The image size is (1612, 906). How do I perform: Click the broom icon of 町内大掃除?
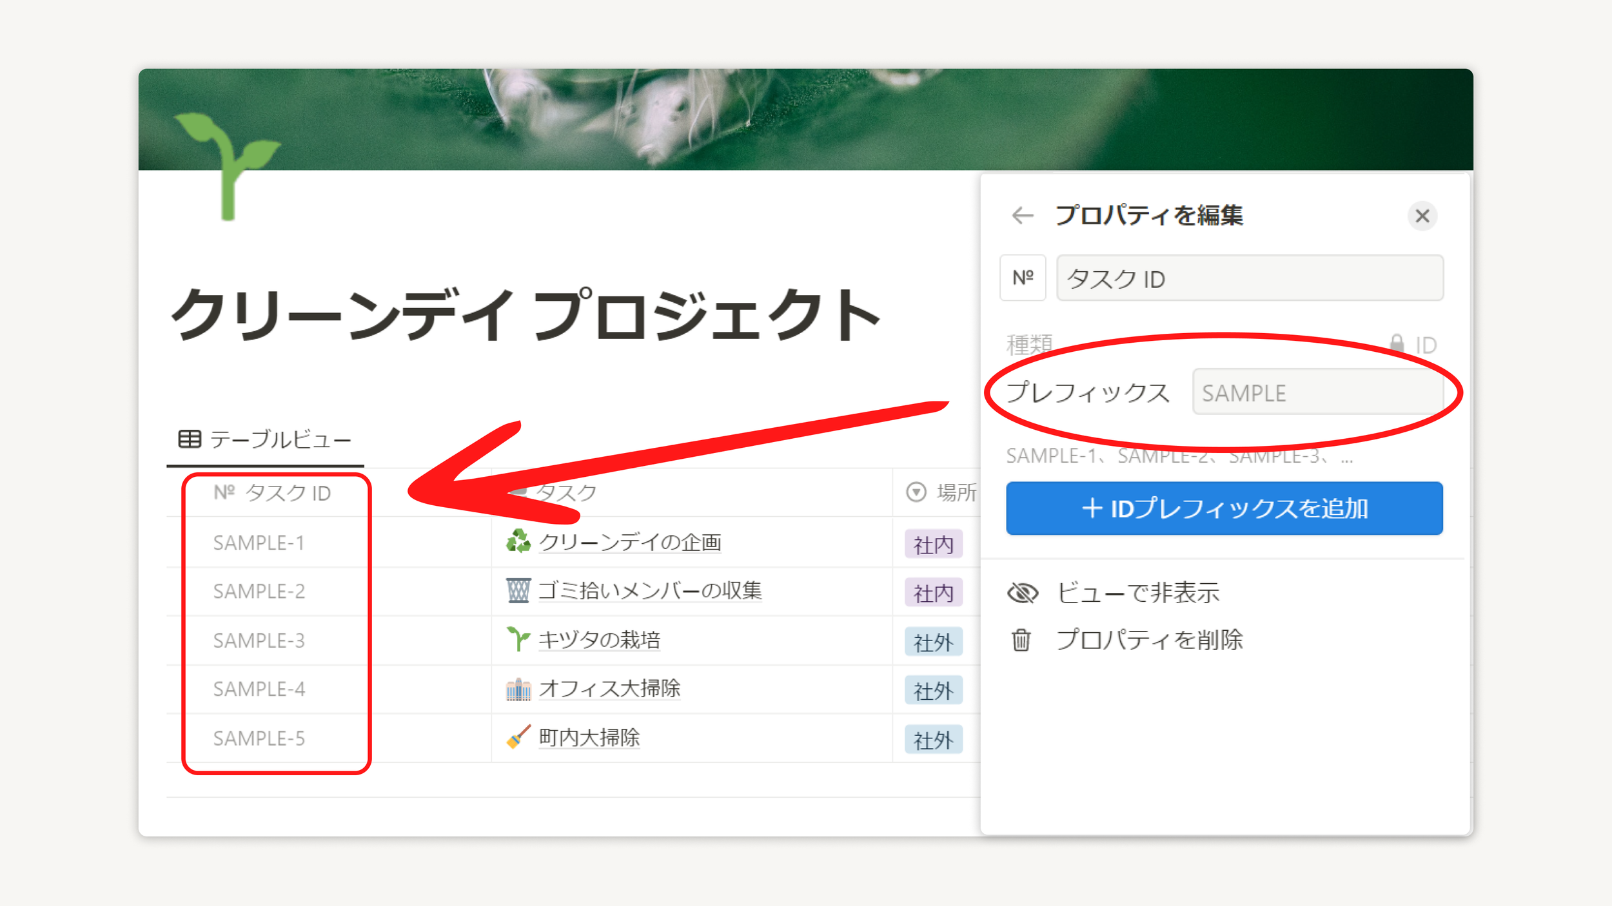click(x=518, y=737)
